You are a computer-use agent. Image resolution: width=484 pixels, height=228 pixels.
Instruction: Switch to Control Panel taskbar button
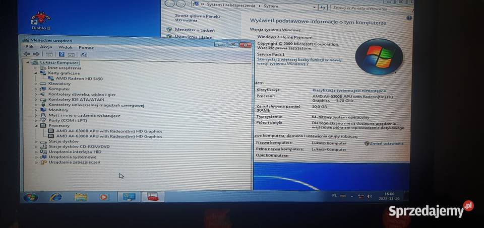click(129, 197)
